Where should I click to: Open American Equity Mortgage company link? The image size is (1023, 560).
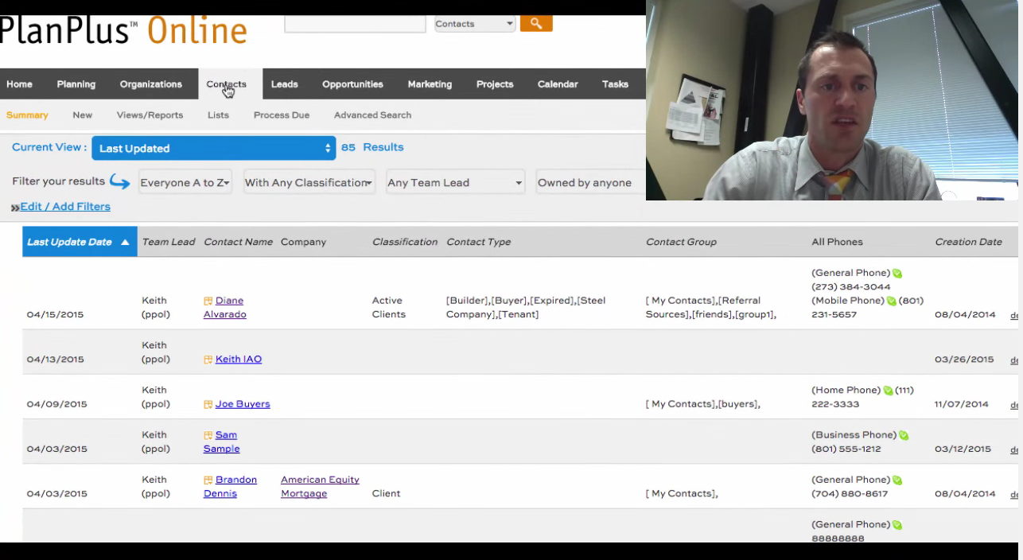320,487
